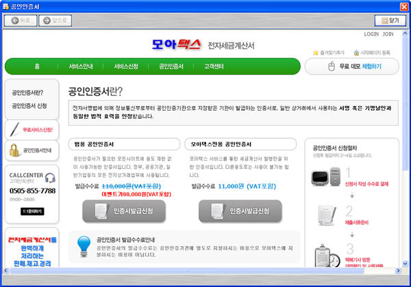This screenshot has width=411, height=287.
Task: Click the 무료서비스신청 pen banner
Action: coord(32,130)
